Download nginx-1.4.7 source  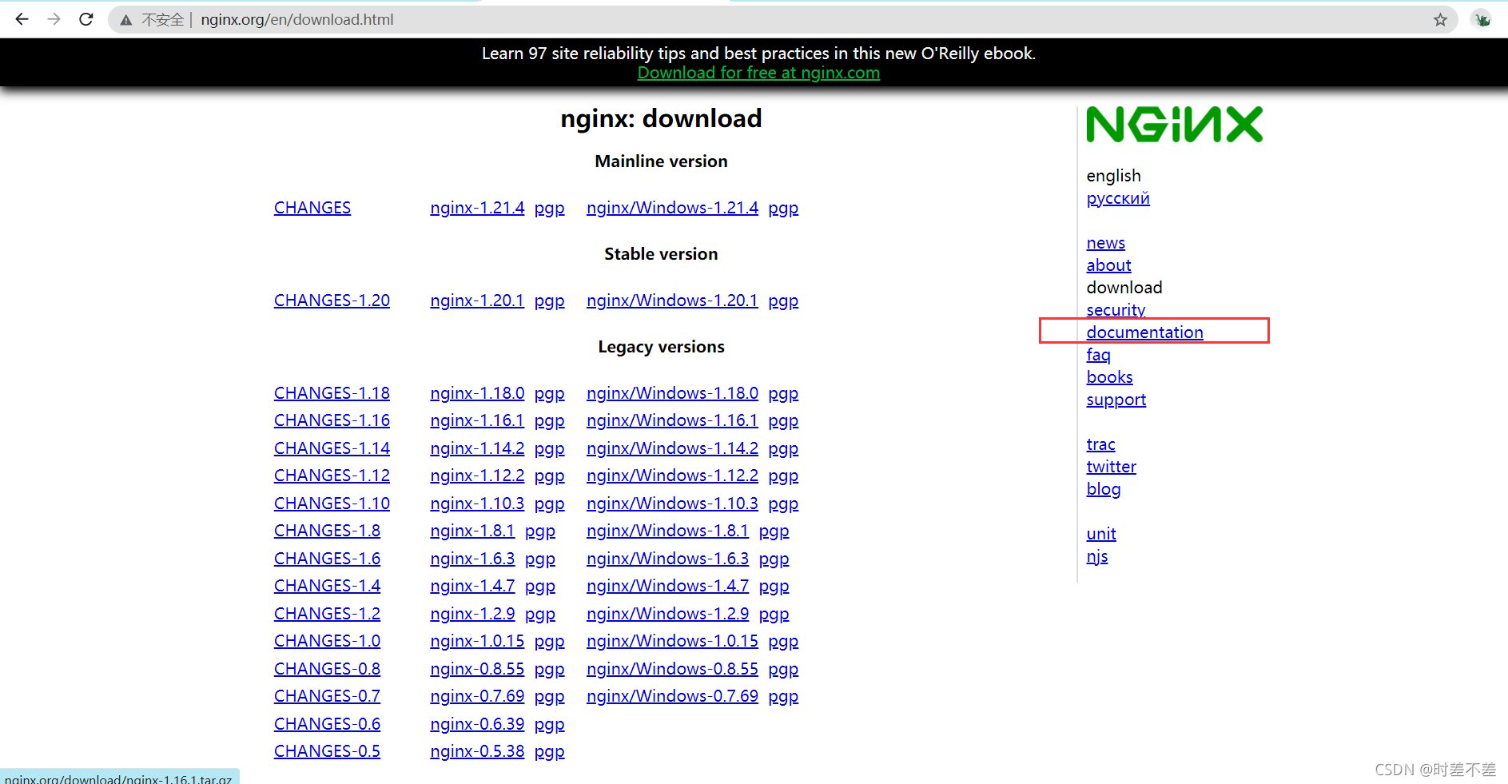[x=472, y=586]
